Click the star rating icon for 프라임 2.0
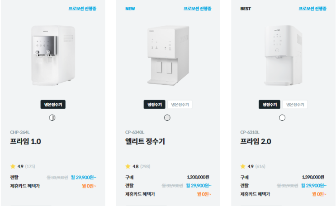This screenshot has height=206, width=336. click(243, 166)
